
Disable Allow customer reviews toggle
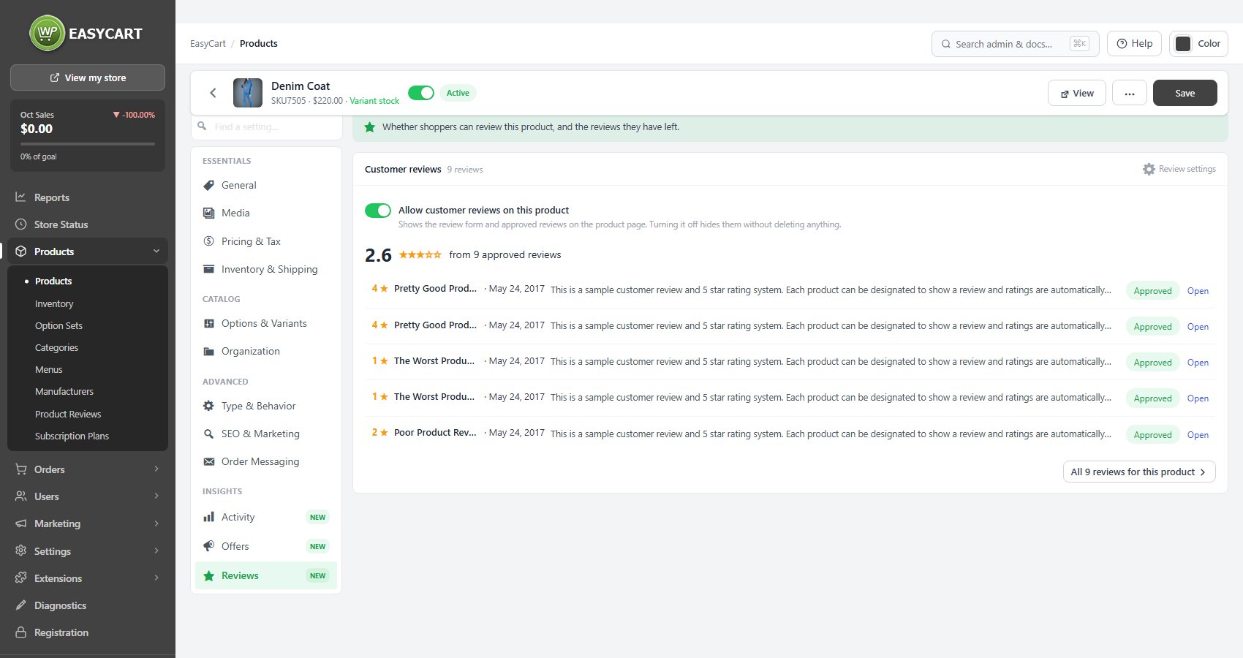(x=378, y=211)
